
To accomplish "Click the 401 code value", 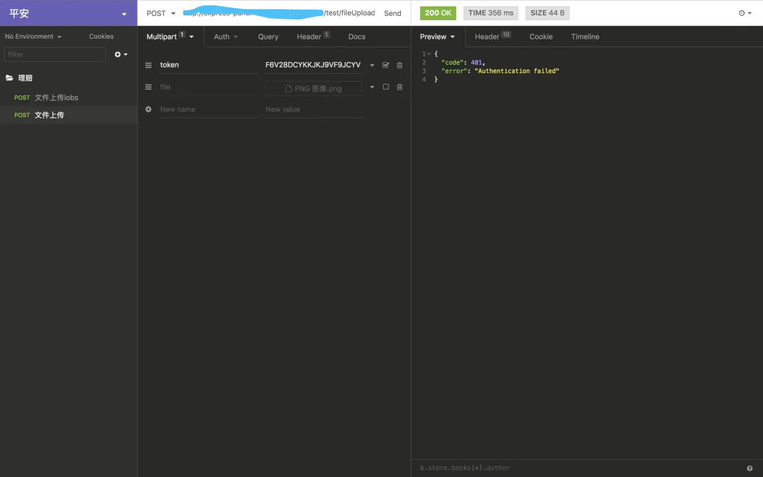I will click(476, 63).
